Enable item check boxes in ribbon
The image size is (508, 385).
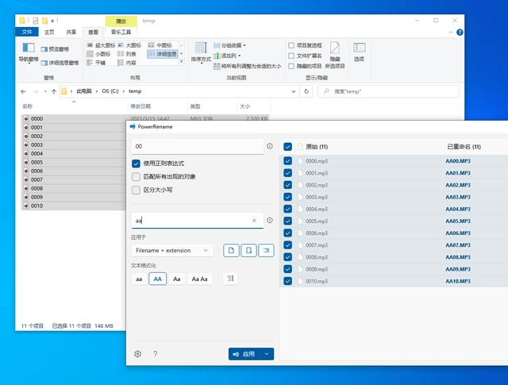pyautogui.click(x=291, y=45)
